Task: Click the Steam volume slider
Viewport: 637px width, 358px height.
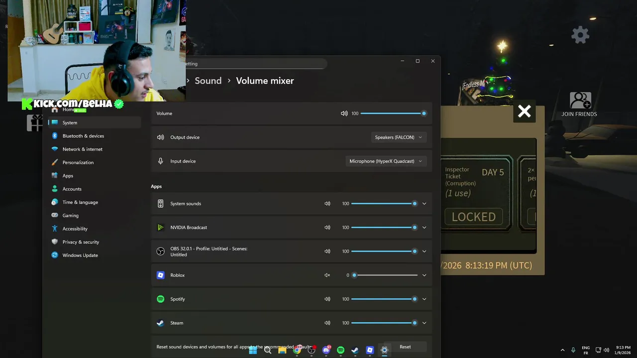Action: pyautogui.click(x=384, y=323)
